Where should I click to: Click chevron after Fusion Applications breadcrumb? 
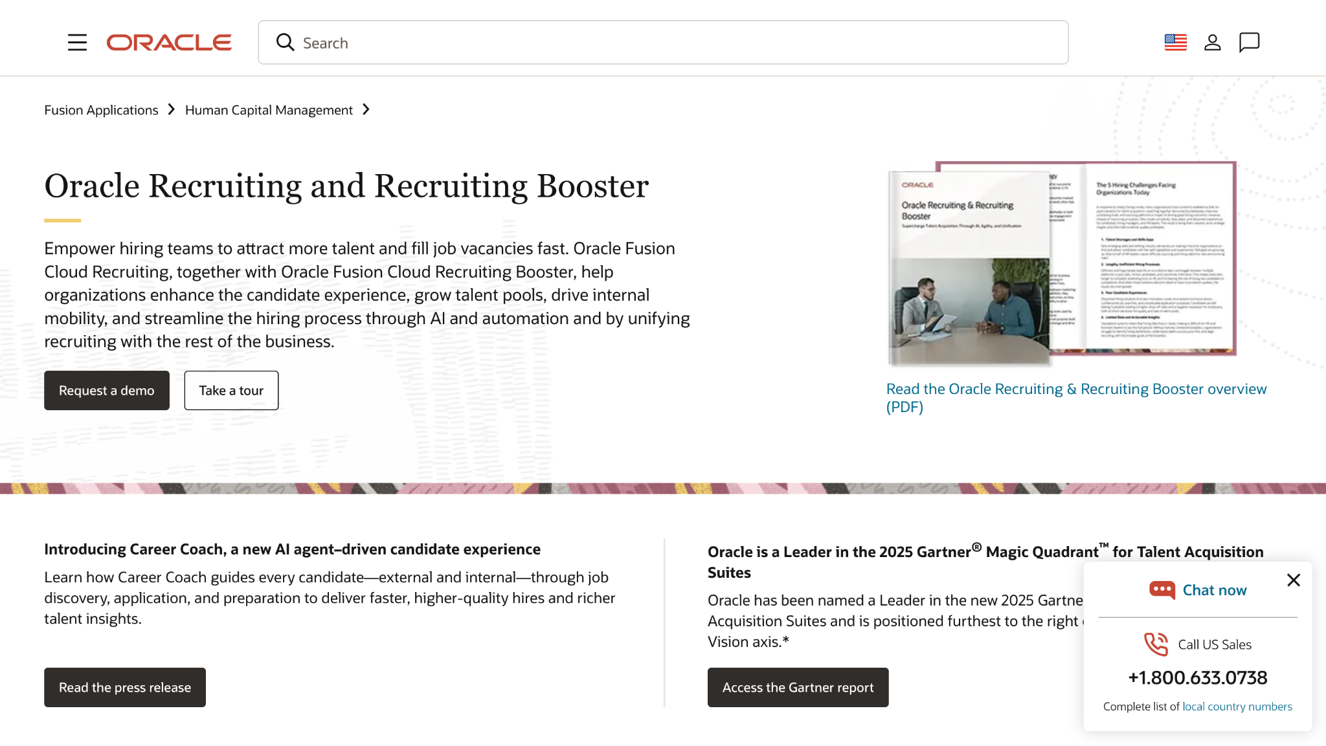click(x=172, y=110)
